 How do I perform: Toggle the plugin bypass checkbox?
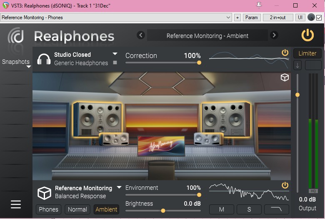(x=319, y=18)
